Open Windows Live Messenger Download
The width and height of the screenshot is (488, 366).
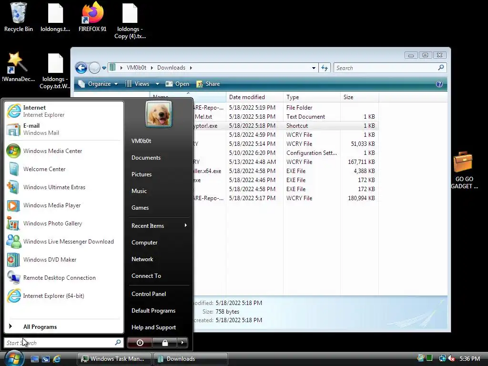[64, 242]
